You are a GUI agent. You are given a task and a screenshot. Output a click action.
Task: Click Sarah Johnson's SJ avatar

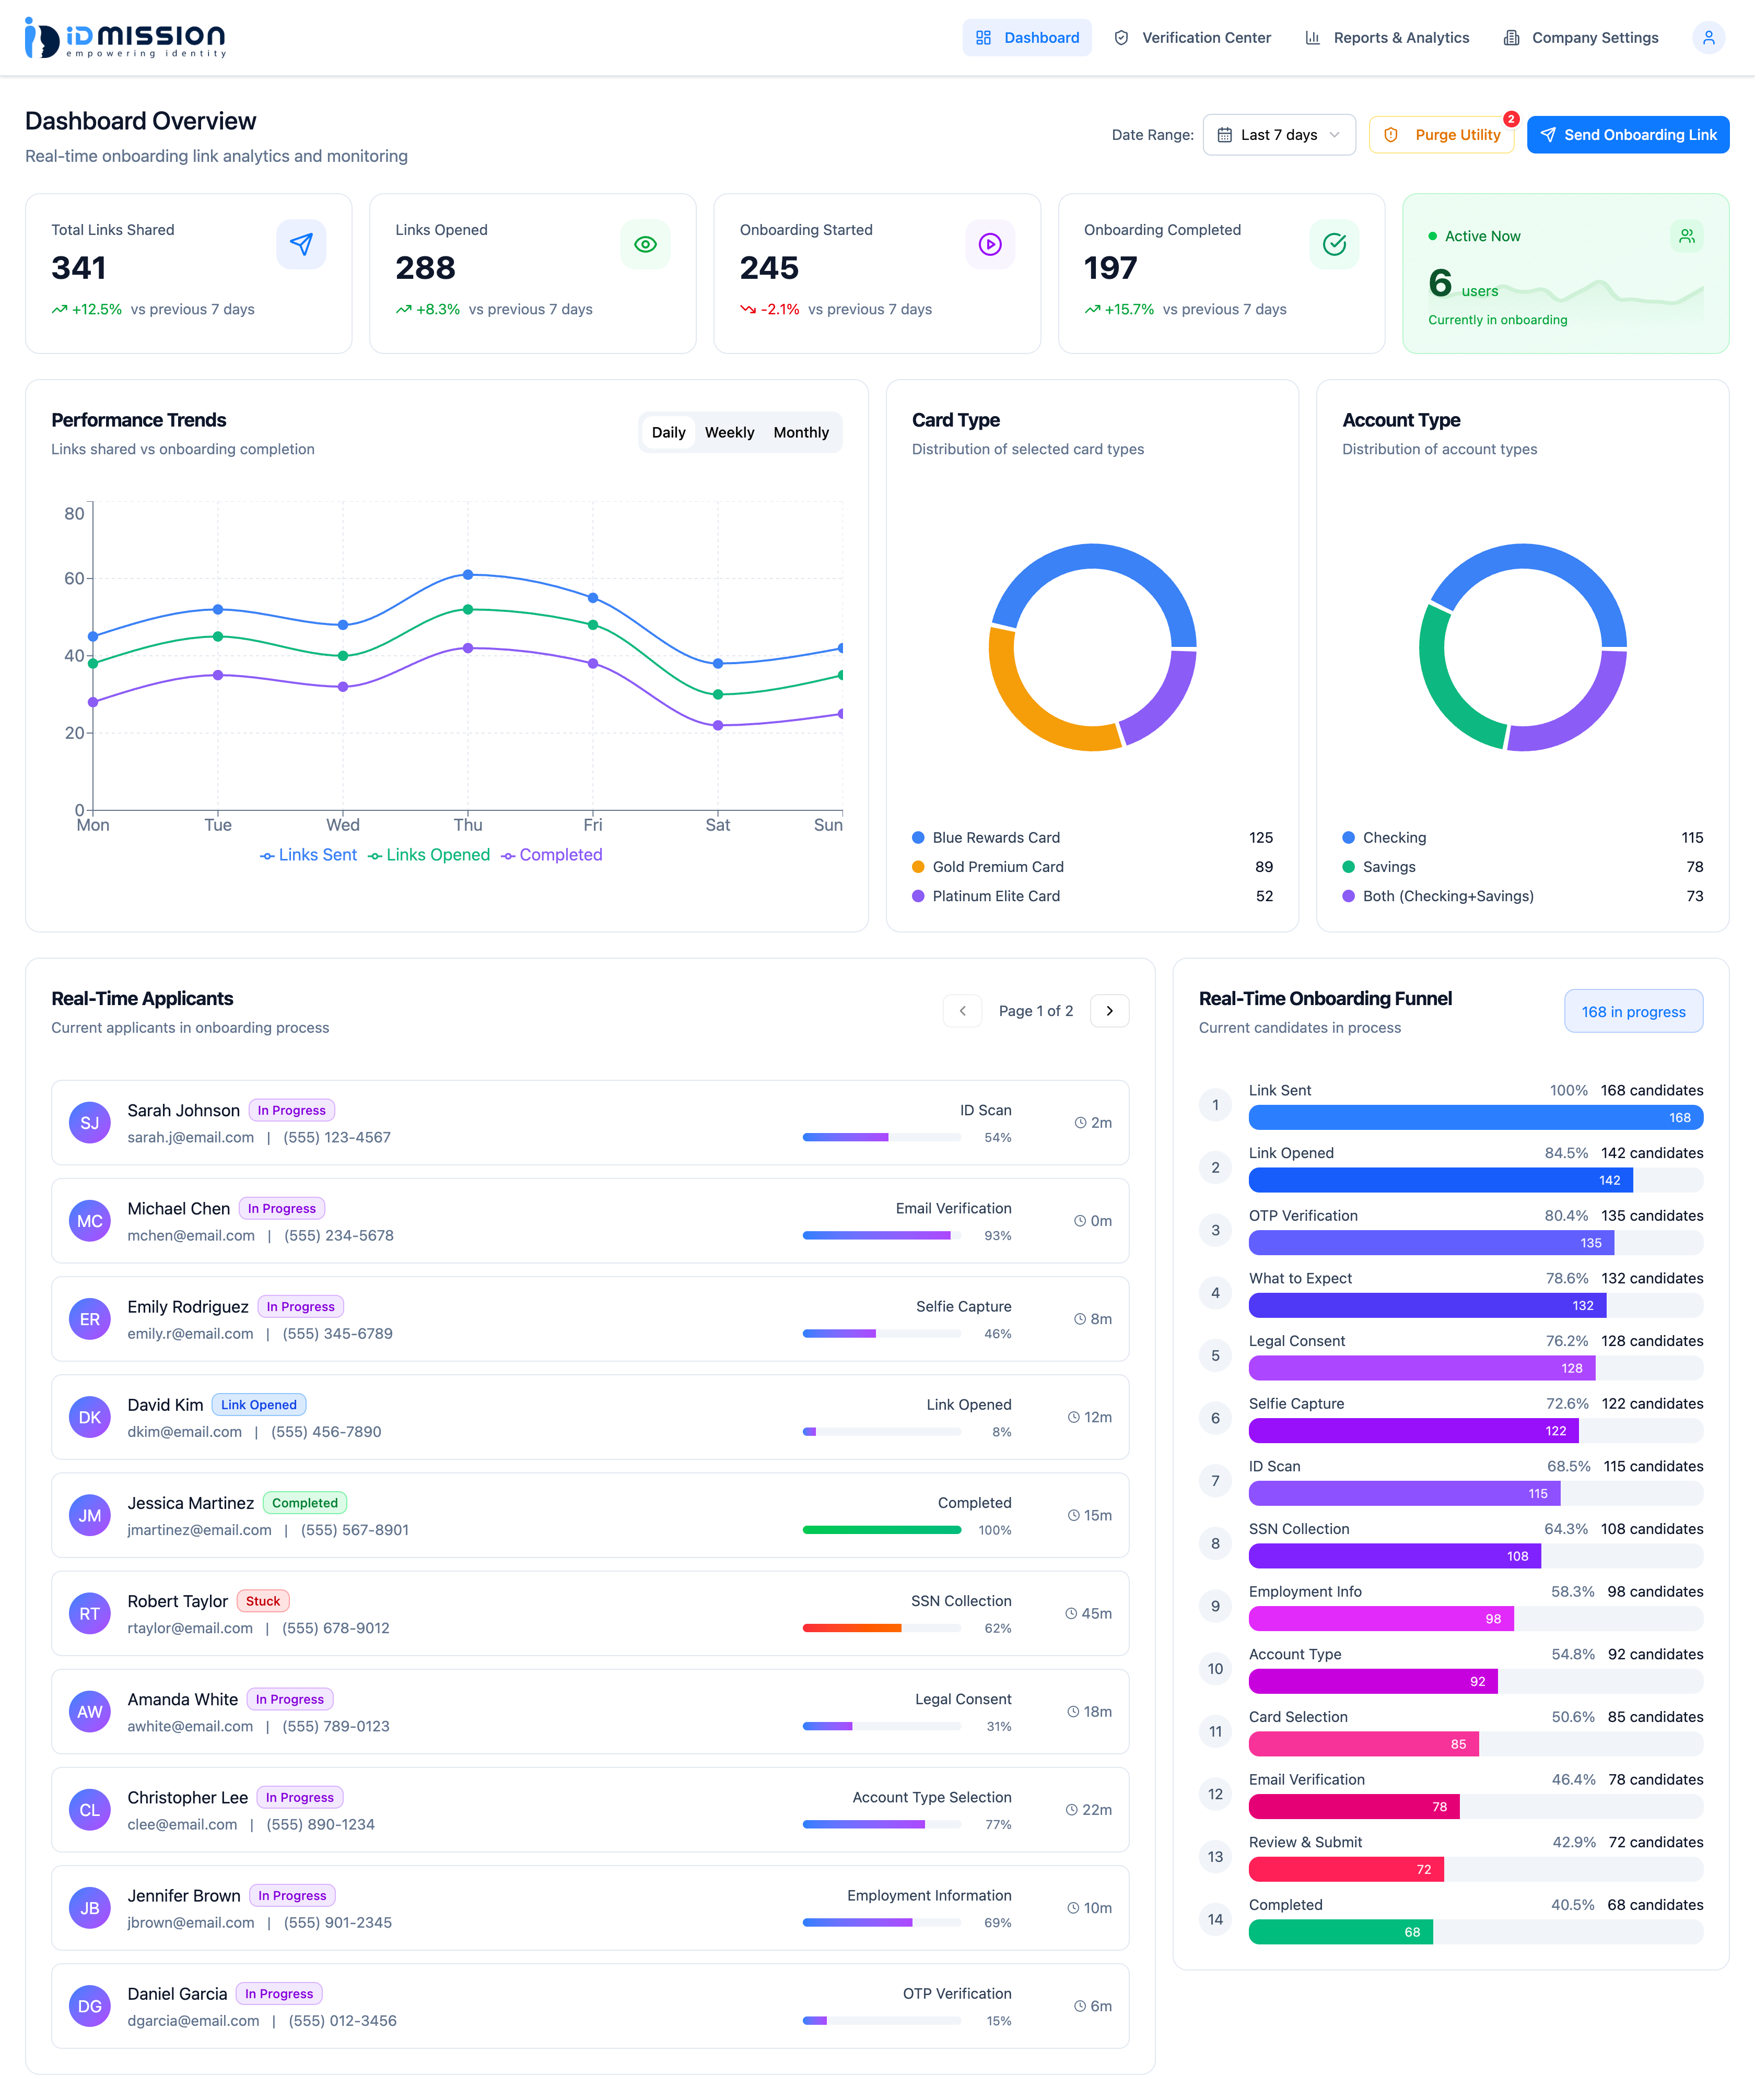click(90, 1123)
